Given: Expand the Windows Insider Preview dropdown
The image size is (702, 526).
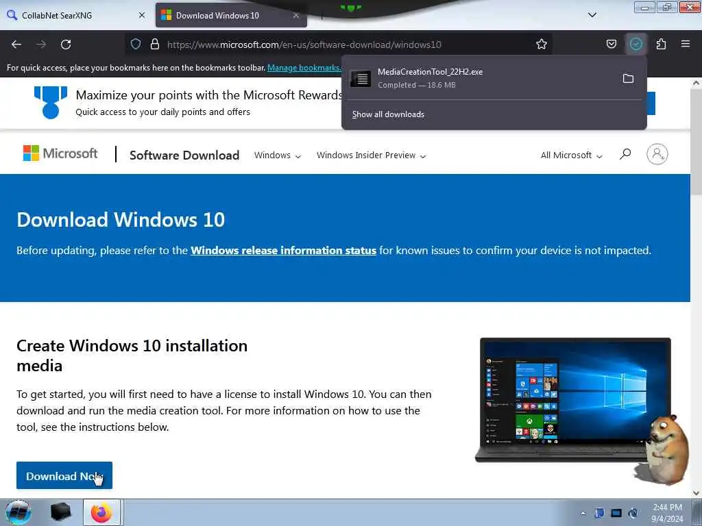Looking at the screenshot, I should coord(371,155).
